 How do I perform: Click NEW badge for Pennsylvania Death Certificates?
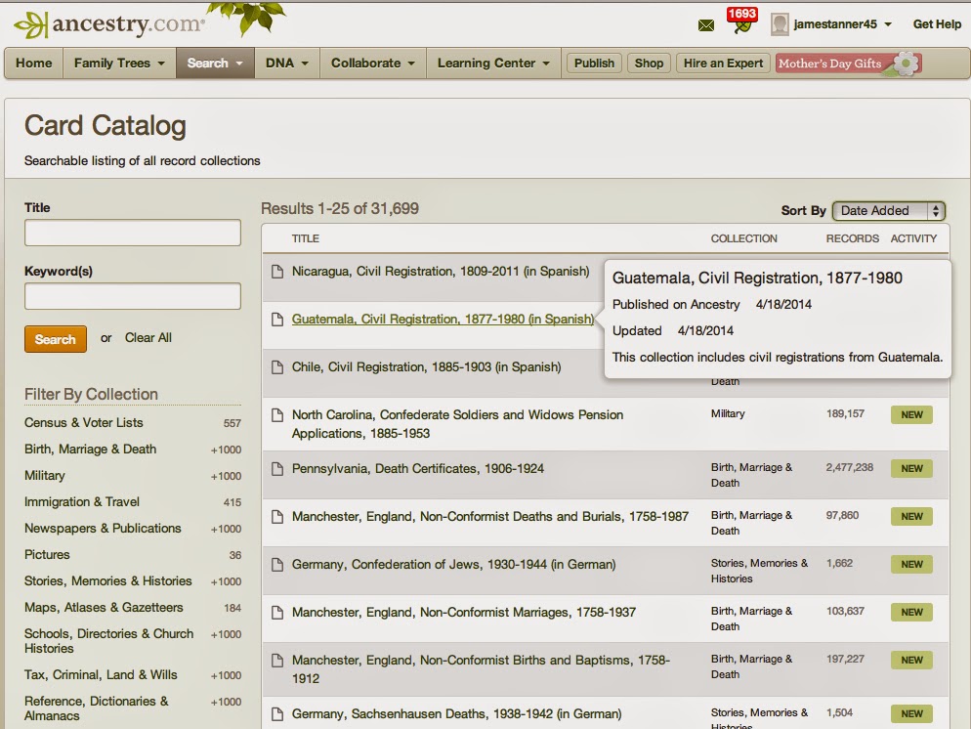click(x=911, y=469)
